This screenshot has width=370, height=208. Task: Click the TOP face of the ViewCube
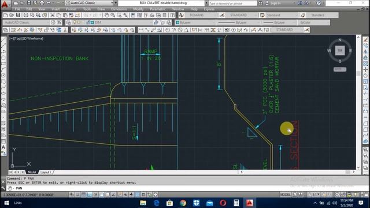(340, 50)
